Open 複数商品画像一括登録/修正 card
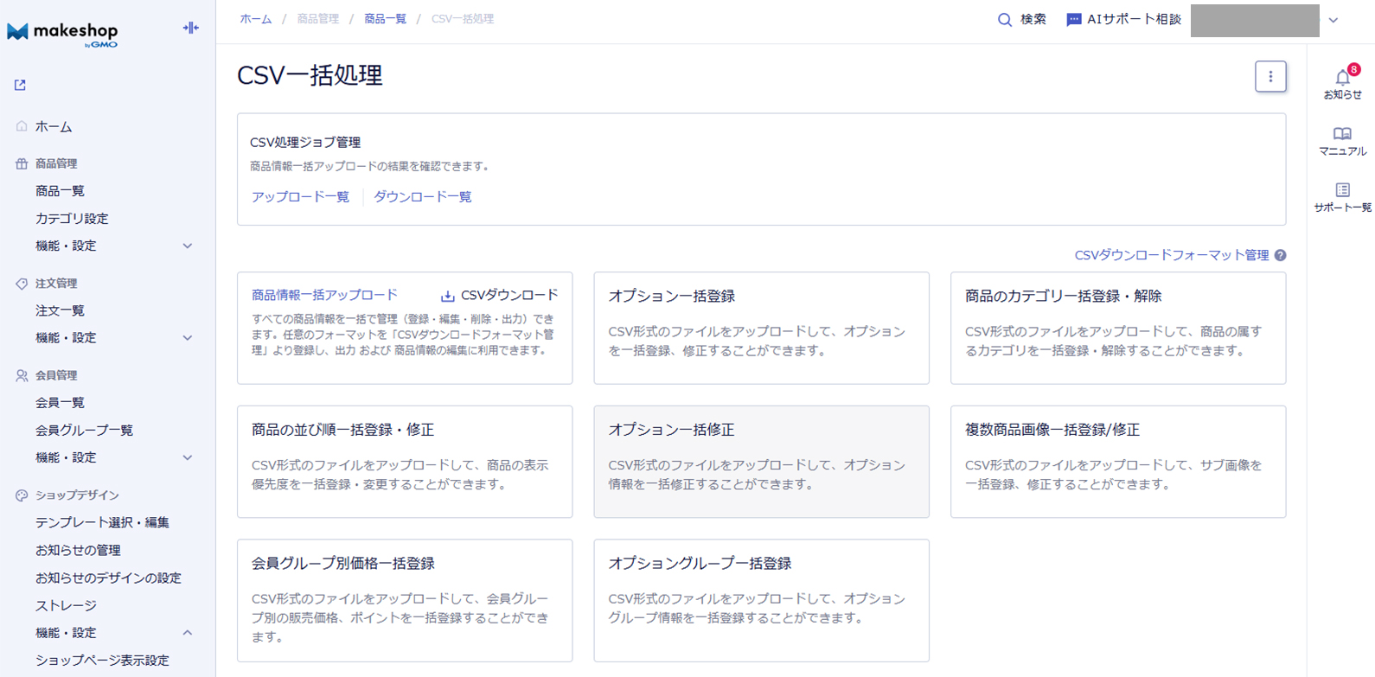1375x677 pixels. [1118, 462]
